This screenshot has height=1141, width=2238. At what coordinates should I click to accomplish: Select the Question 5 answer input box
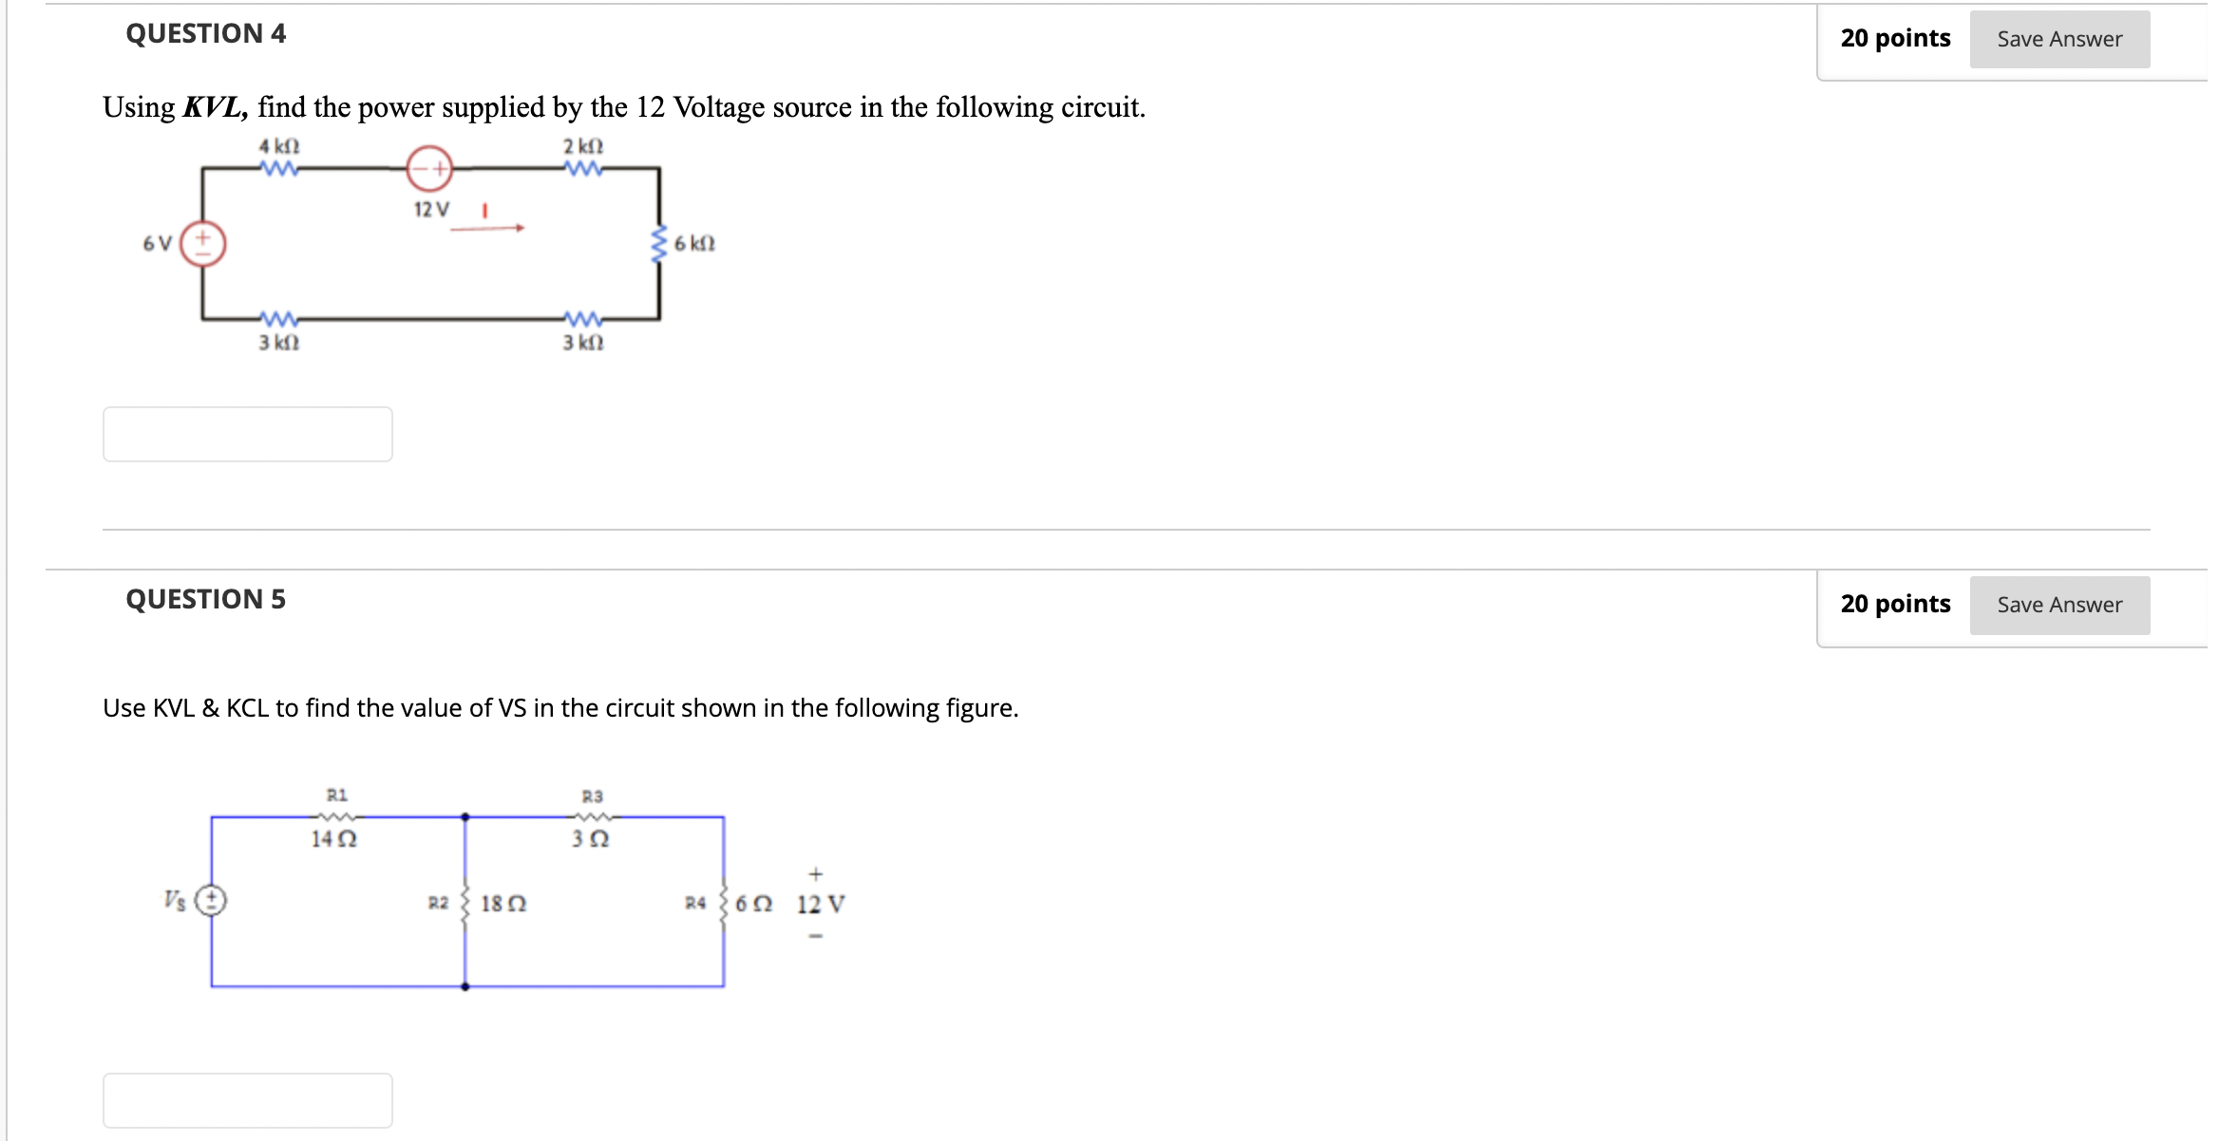[x=248, y=1100]
